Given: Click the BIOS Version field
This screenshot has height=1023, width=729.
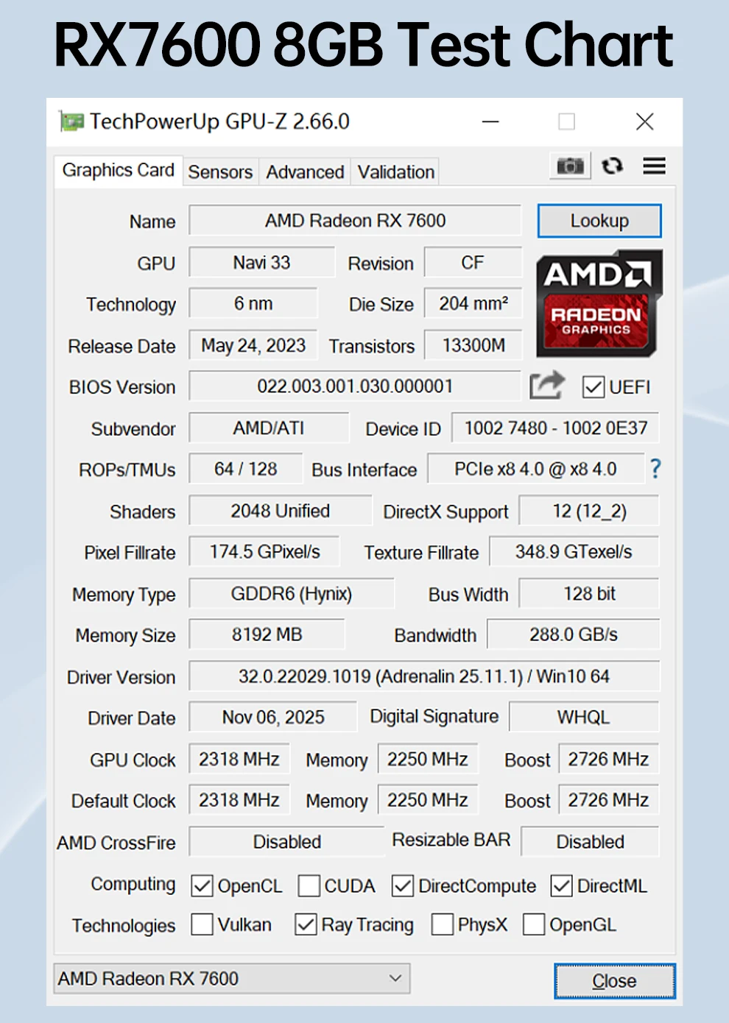Looking at the screenshot, I should coord(354,386).
